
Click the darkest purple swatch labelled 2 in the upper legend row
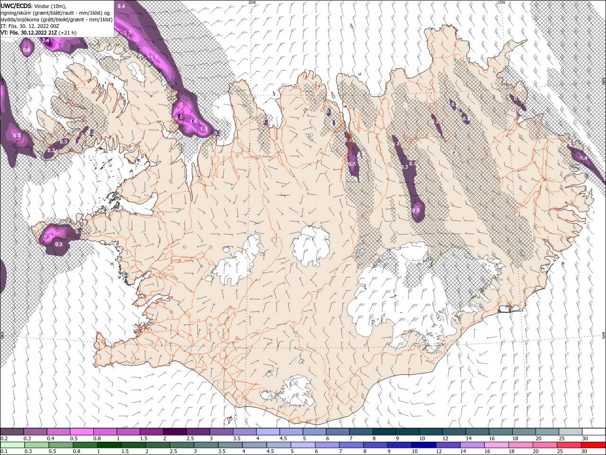click(174, 432)
